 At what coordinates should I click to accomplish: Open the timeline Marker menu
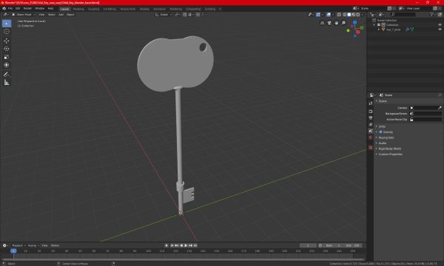55,245
